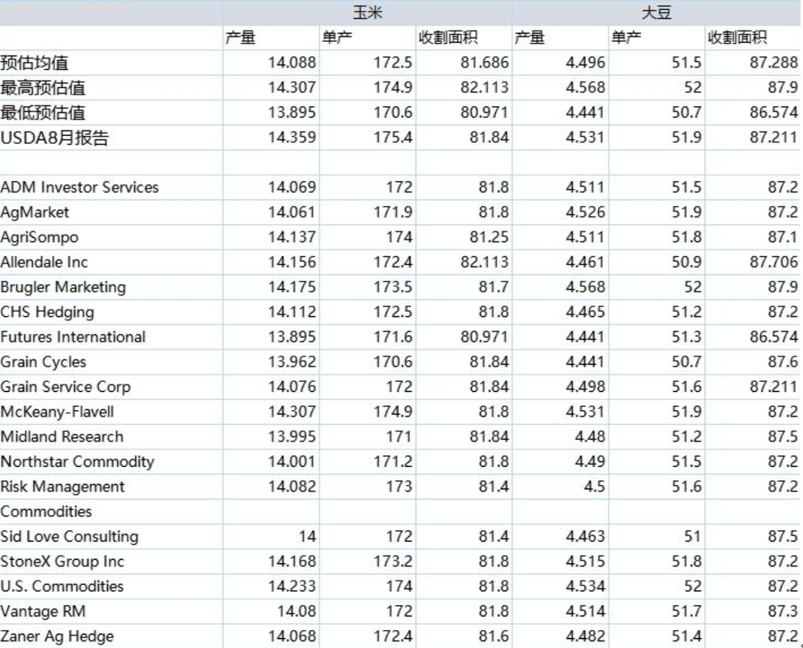Click Futures International soybean yield 51.3
This screenshot has width=803, height=648.
[686, 337]
